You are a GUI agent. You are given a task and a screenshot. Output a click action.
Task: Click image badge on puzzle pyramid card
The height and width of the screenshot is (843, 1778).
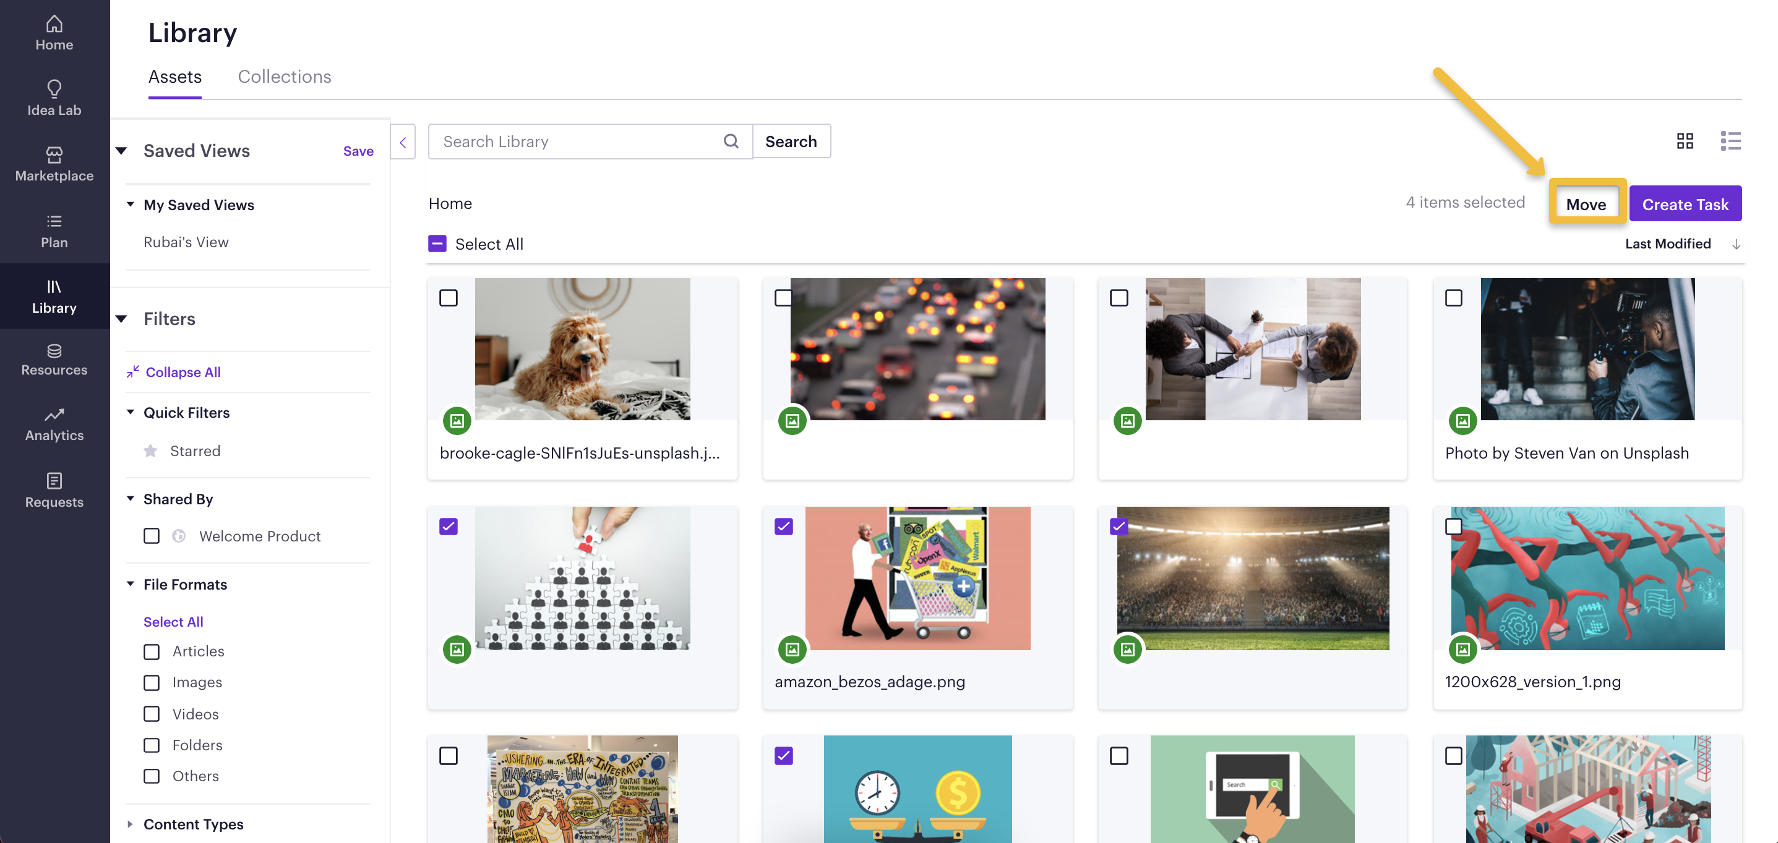coord(457,650)
